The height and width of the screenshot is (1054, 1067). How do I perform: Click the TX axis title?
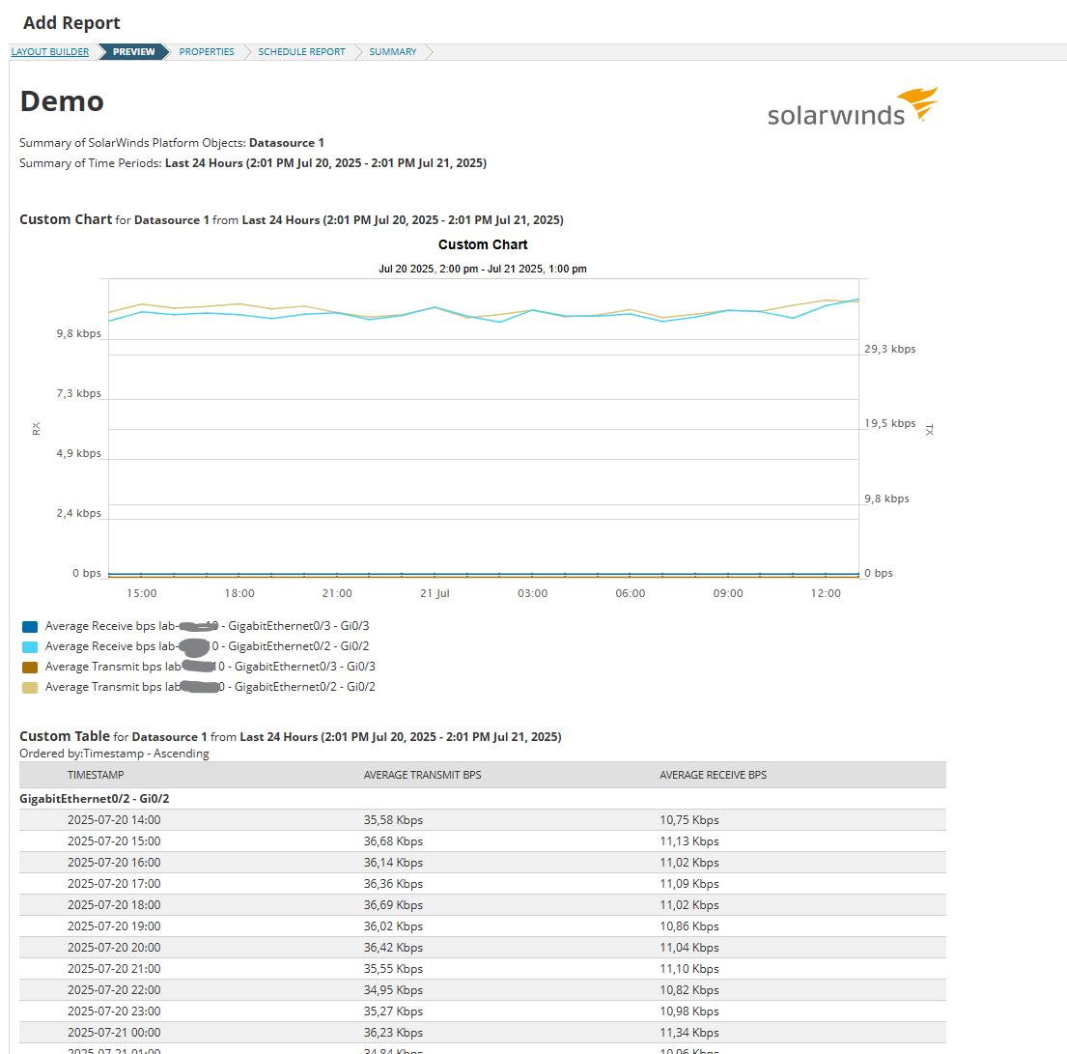pyautogui.click(x=930, y=430)
